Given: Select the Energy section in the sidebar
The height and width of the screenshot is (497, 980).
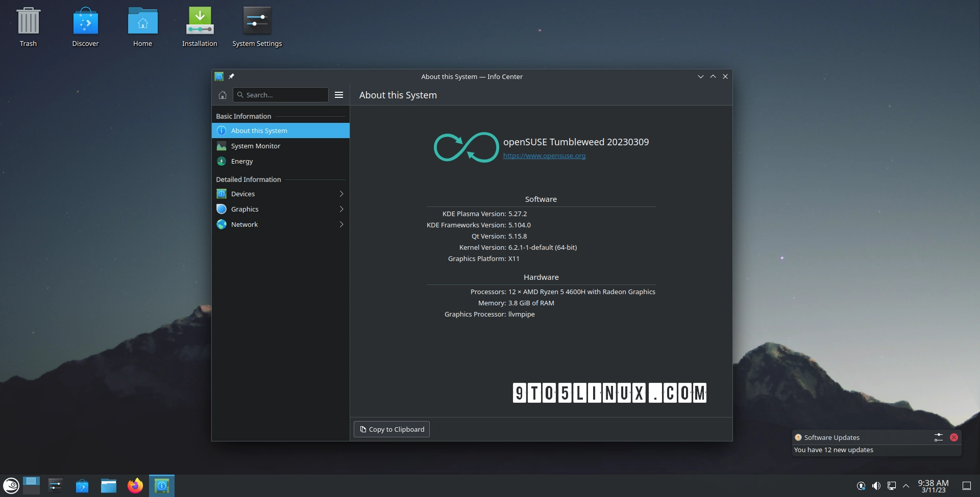Looking at the screenshot, I should 241,161.
